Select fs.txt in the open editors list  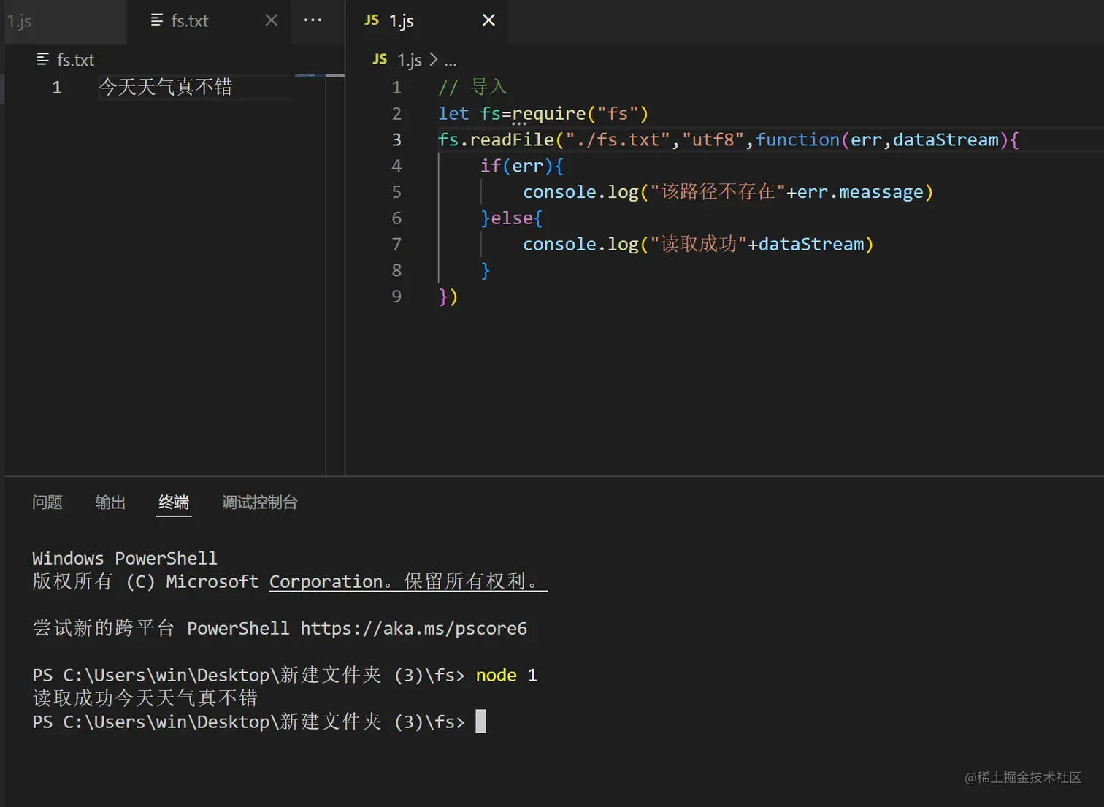(75, 59)
